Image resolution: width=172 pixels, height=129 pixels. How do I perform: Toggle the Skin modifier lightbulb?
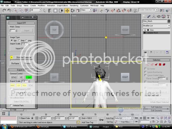(x=145, y=30)
